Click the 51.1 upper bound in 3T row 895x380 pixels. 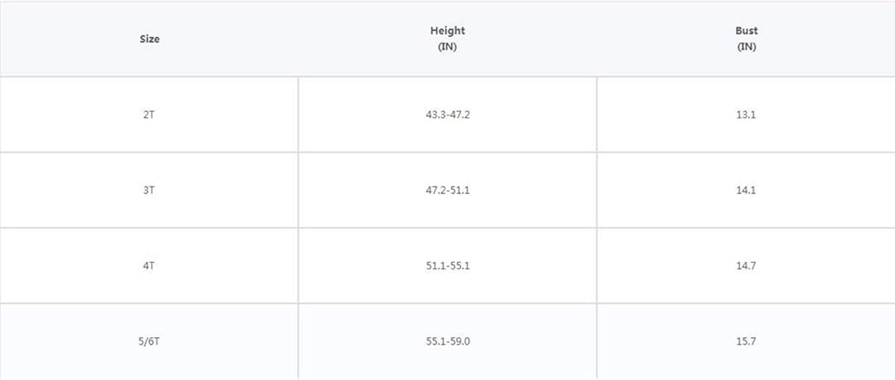pyautogui.click(x=460, y=191)
